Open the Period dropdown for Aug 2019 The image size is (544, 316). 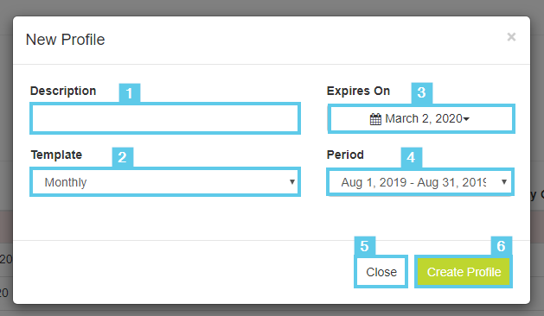(420, 182)
